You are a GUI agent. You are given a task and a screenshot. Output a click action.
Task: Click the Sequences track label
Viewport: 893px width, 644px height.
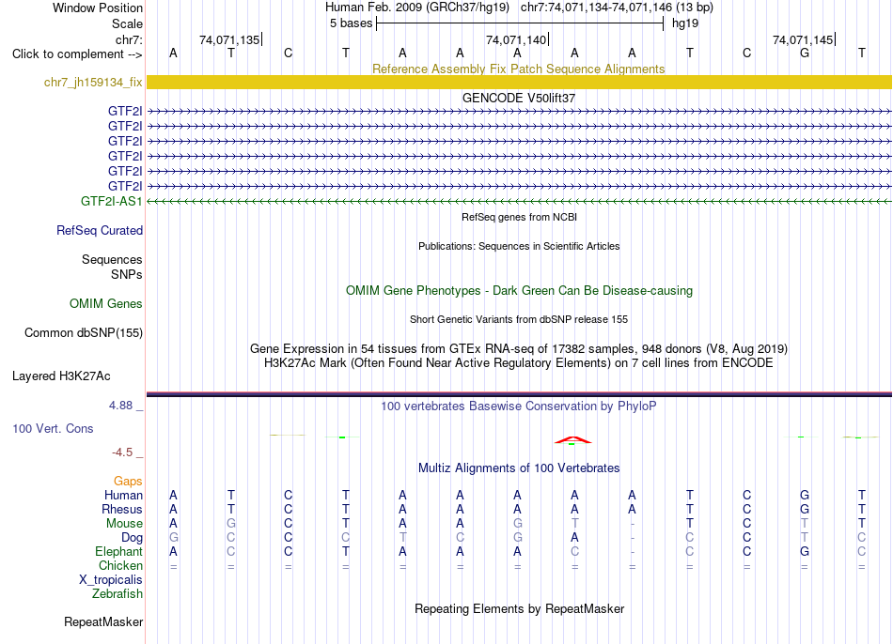coord(112,259)
